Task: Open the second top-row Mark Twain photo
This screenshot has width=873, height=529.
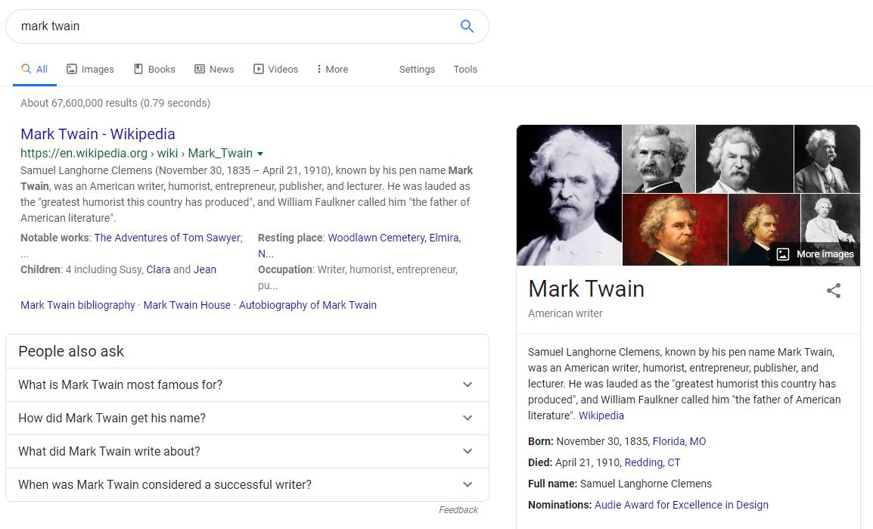Action: tap(659, 159)
